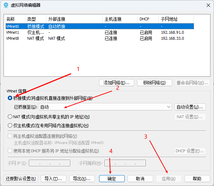Screen dimensions: 214x186
Task: Click 导入(T)... button
Action: click(x=53, y=179)
